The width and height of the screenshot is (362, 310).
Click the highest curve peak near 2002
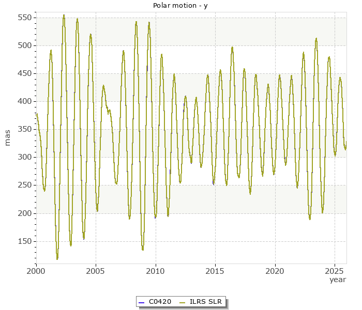point(64,16)
